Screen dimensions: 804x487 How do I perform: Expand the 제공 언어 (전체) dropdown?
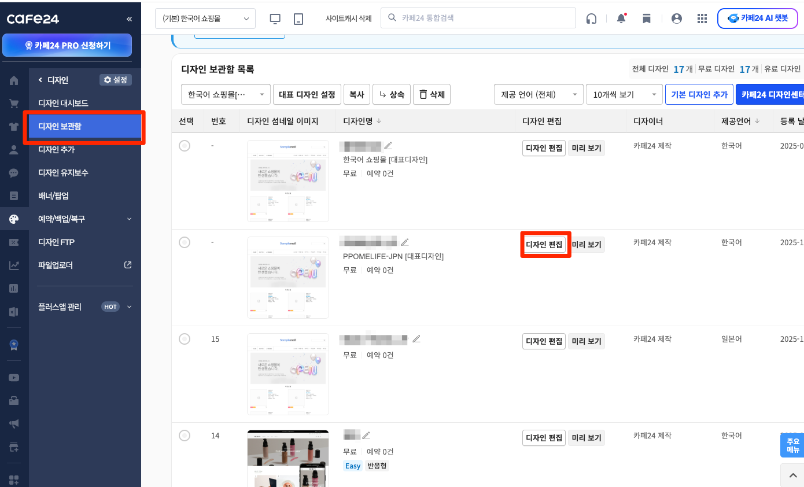(x=538, y=94)
